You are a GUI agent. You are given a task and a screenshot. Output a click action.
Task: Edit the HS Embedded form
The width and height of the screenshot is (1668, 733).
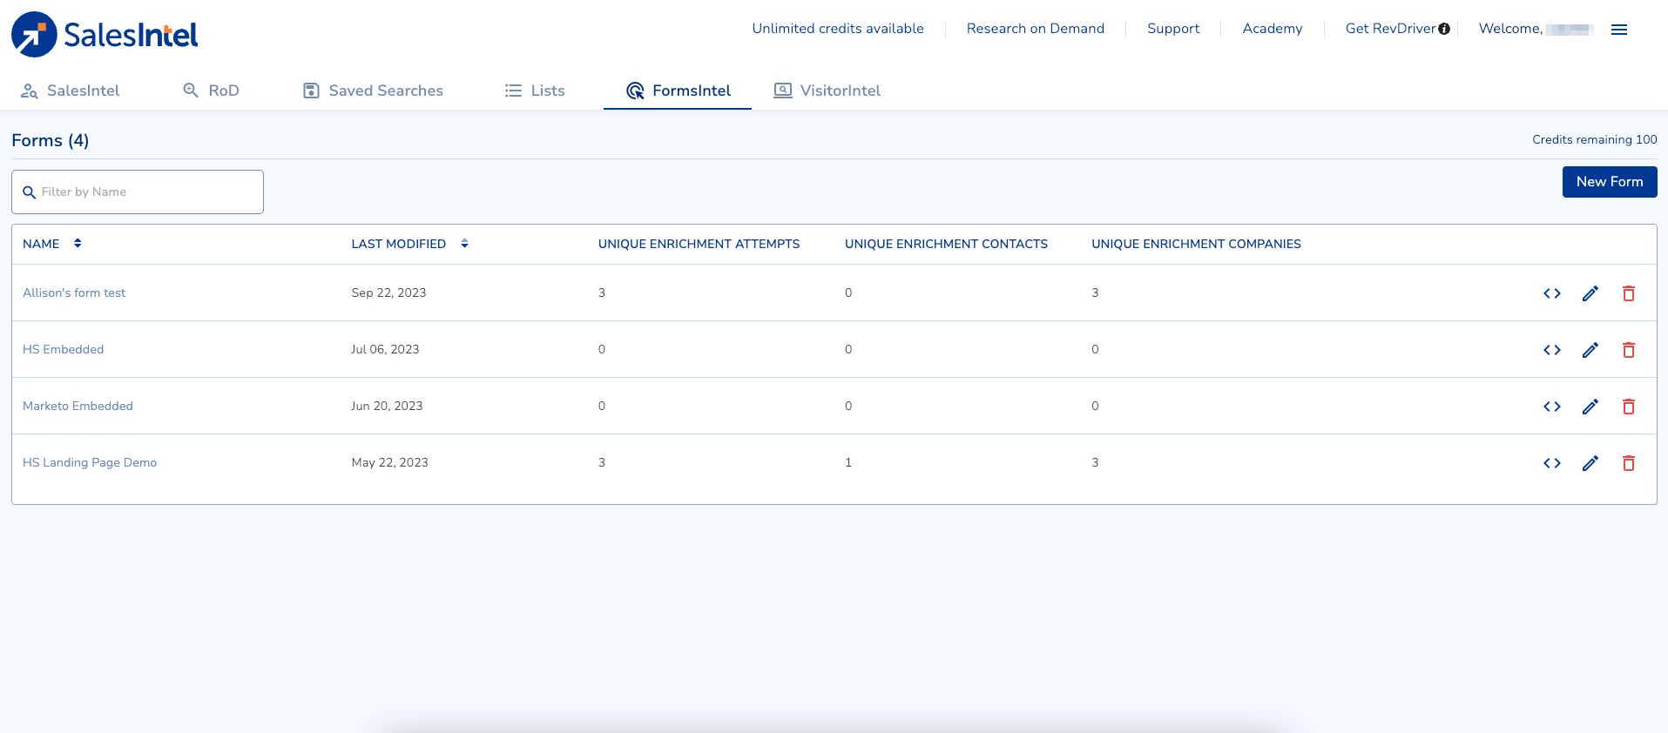click(1590, 350)
